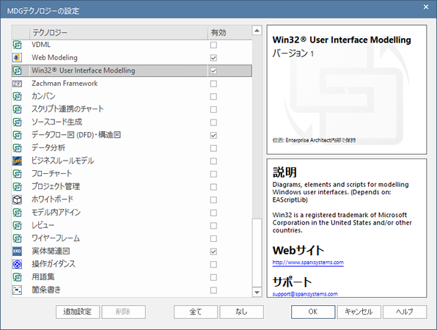Uncheck the Web Modeling checkbox
437x330 pixels.
pyautogui.click(x=213, y=58)
